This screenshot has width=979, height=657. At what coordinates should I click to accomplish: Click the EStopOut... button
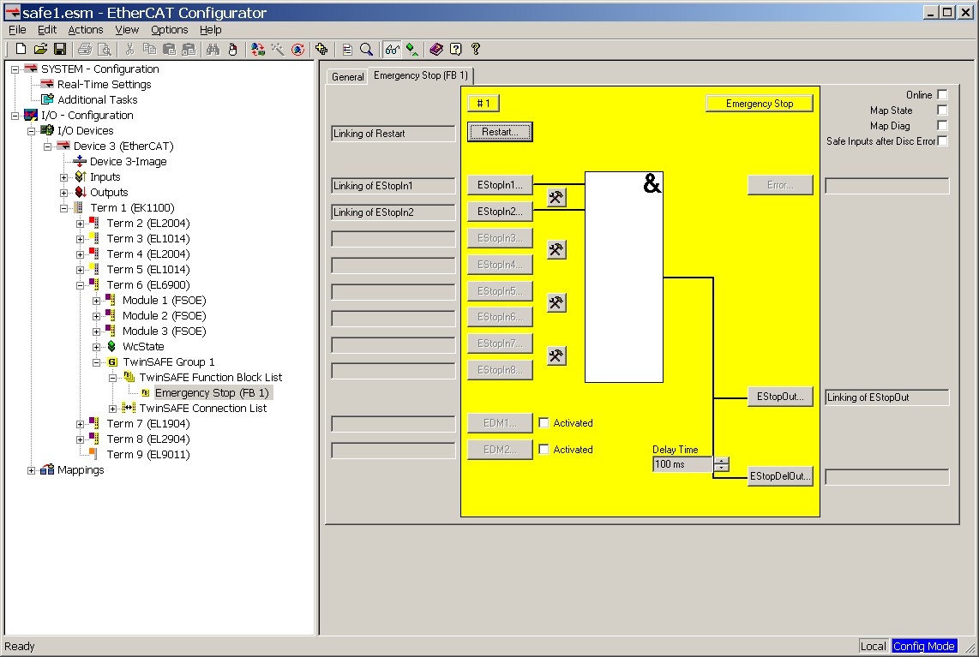coord(779,397)
